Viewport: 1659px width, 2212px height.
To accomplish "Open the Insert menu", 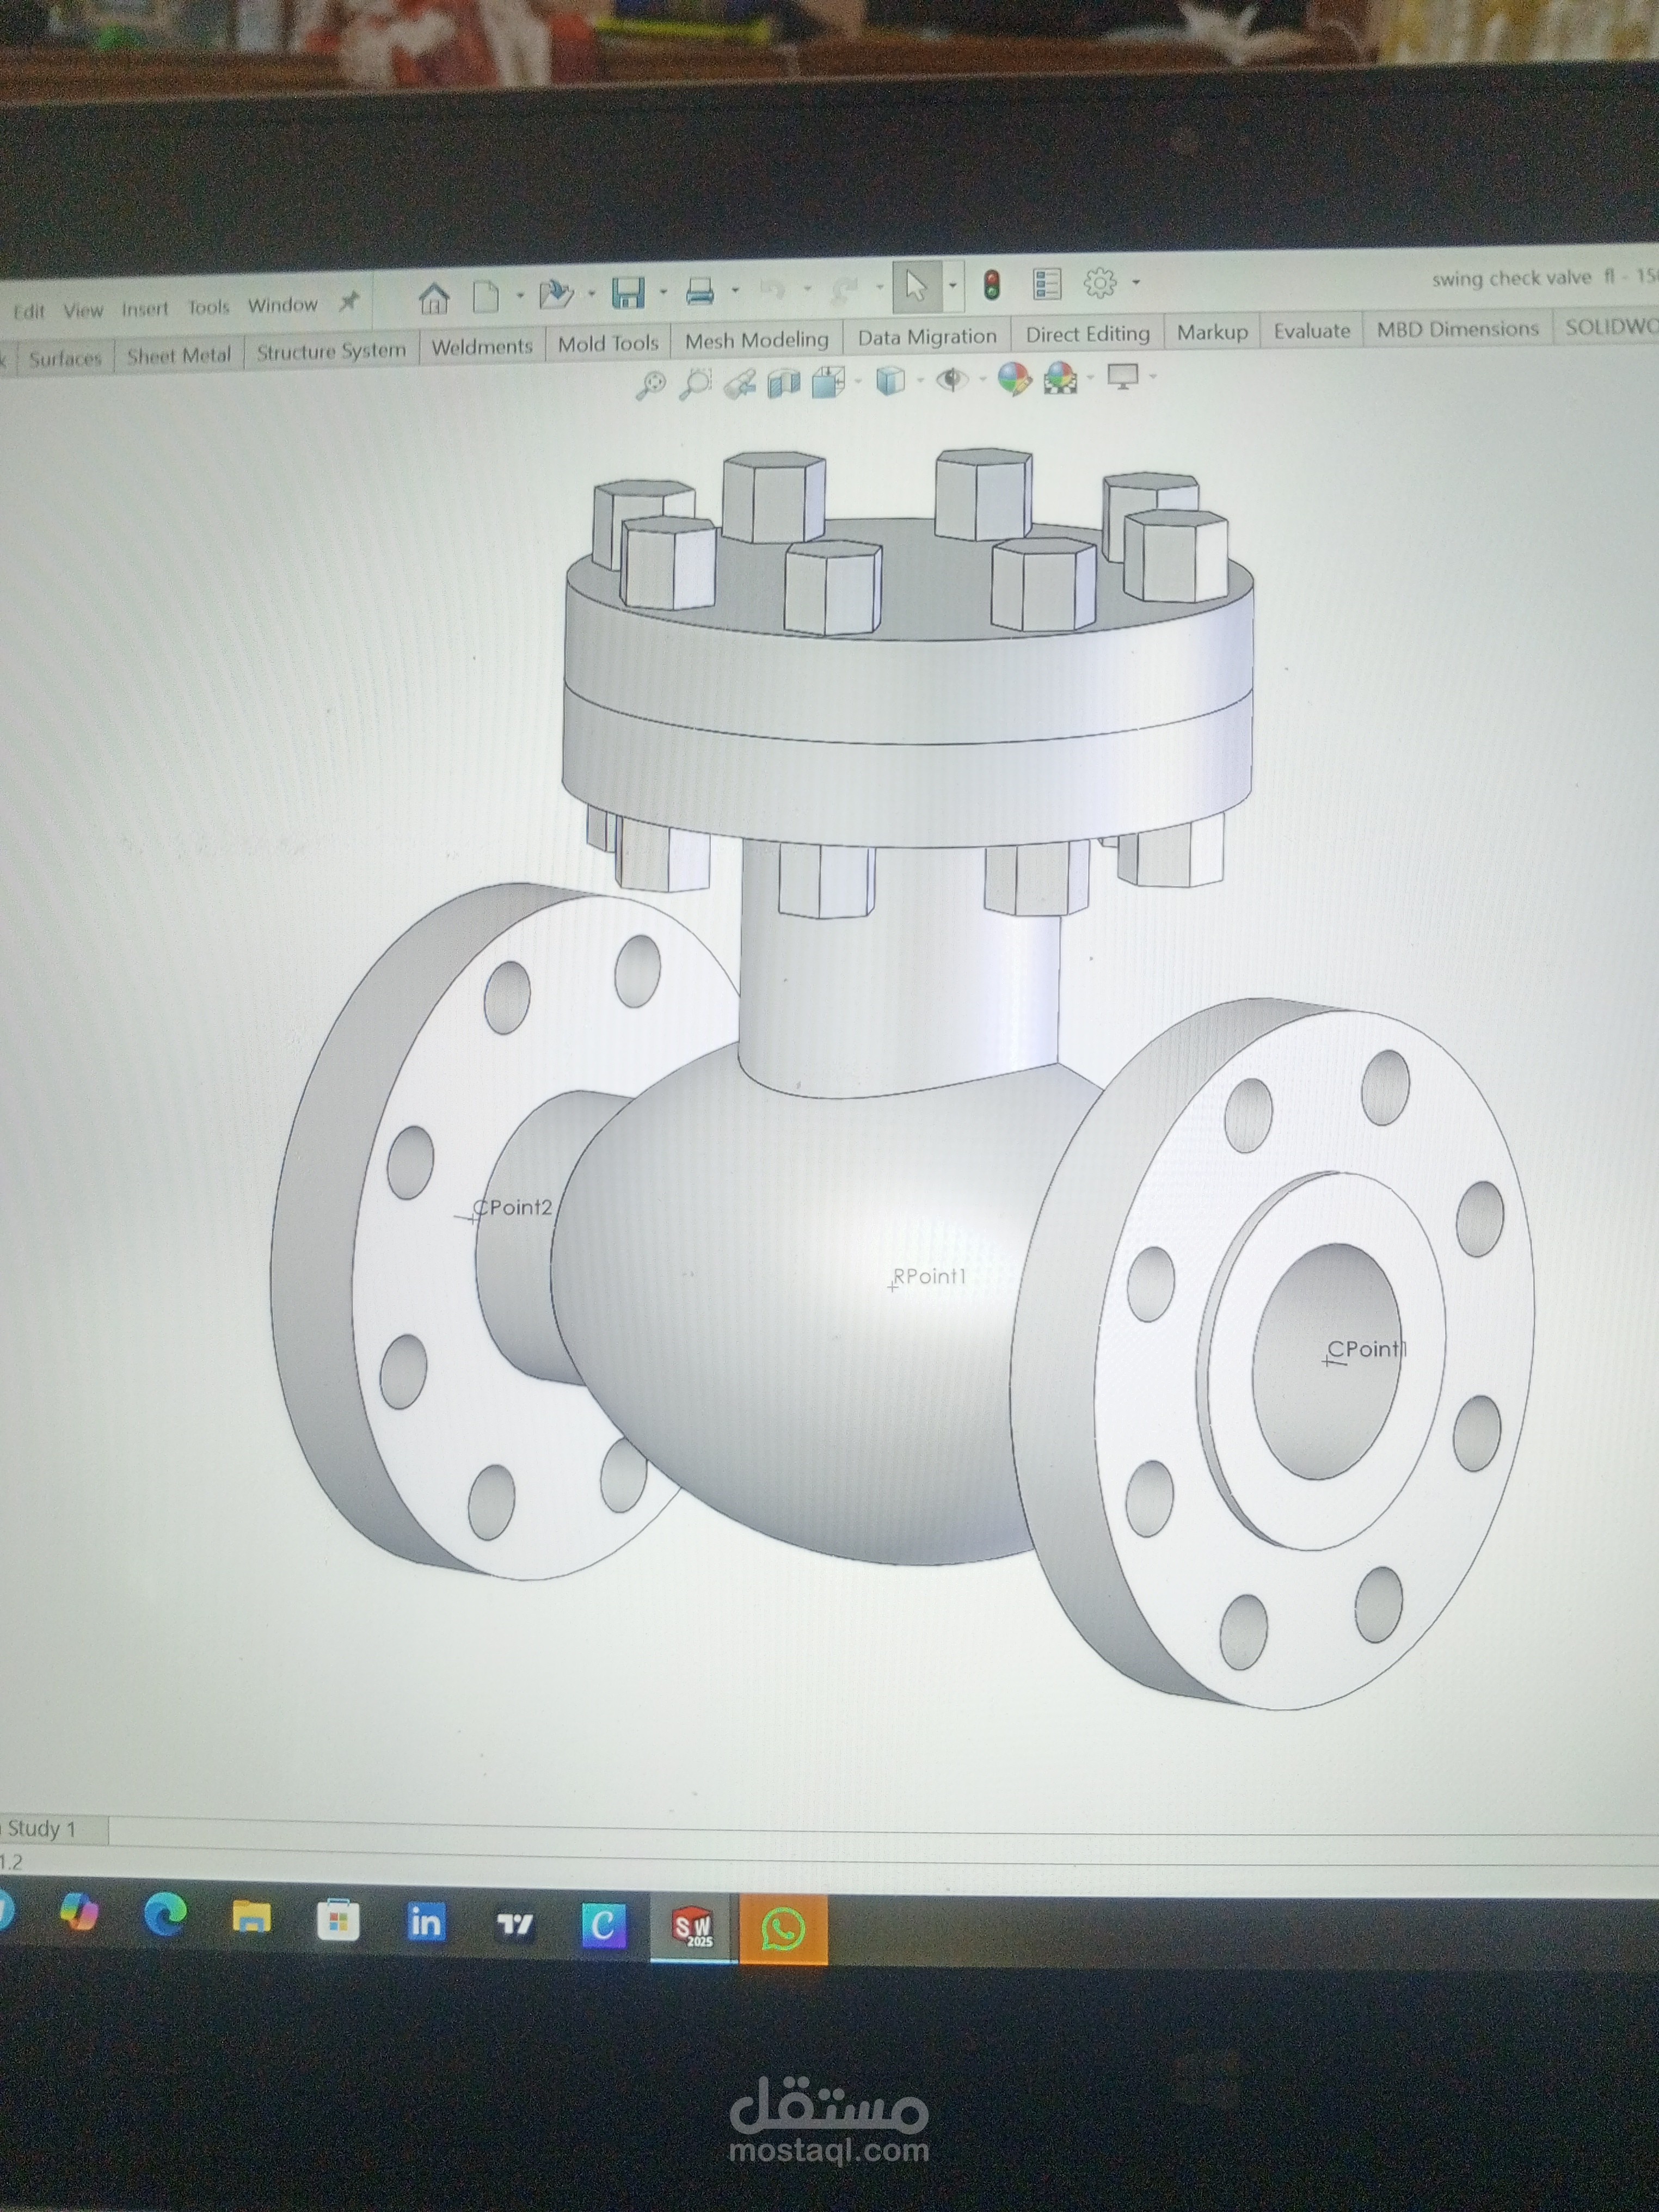I will pos(145,309).
